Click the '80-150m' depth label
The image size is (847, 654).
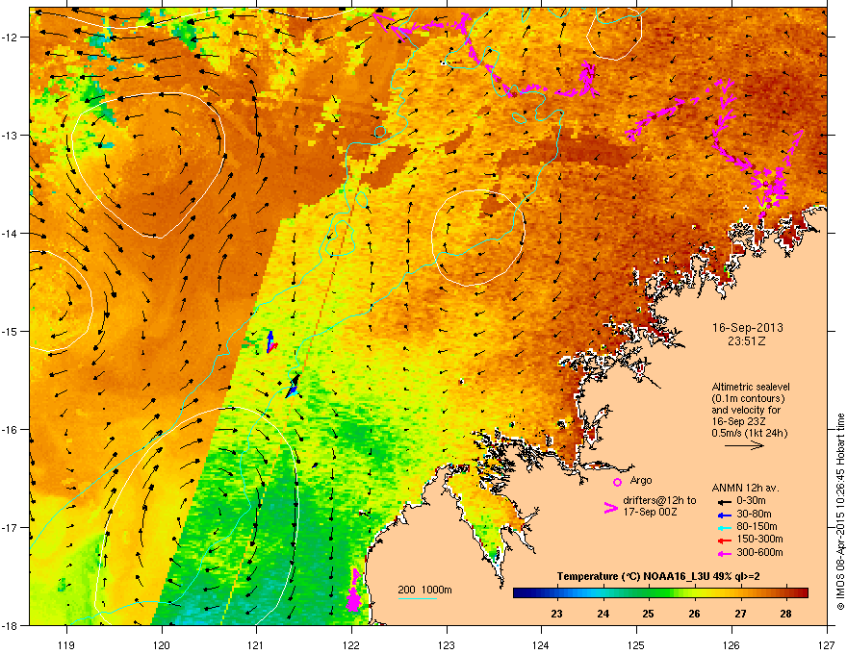(757, 526)
